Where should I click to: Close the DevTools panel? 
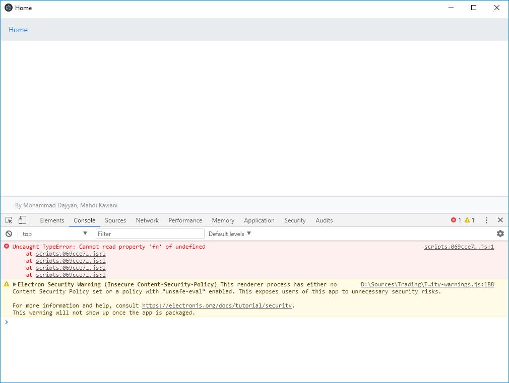tap(500, 220)
